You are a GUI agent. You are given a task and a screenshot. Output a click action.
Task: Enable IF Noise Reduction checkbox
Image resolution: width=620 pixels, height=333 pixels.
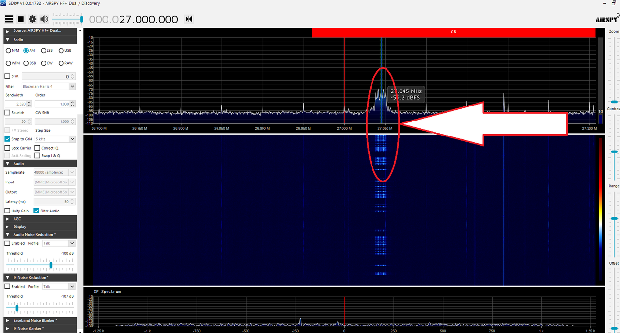pos(7,286)
